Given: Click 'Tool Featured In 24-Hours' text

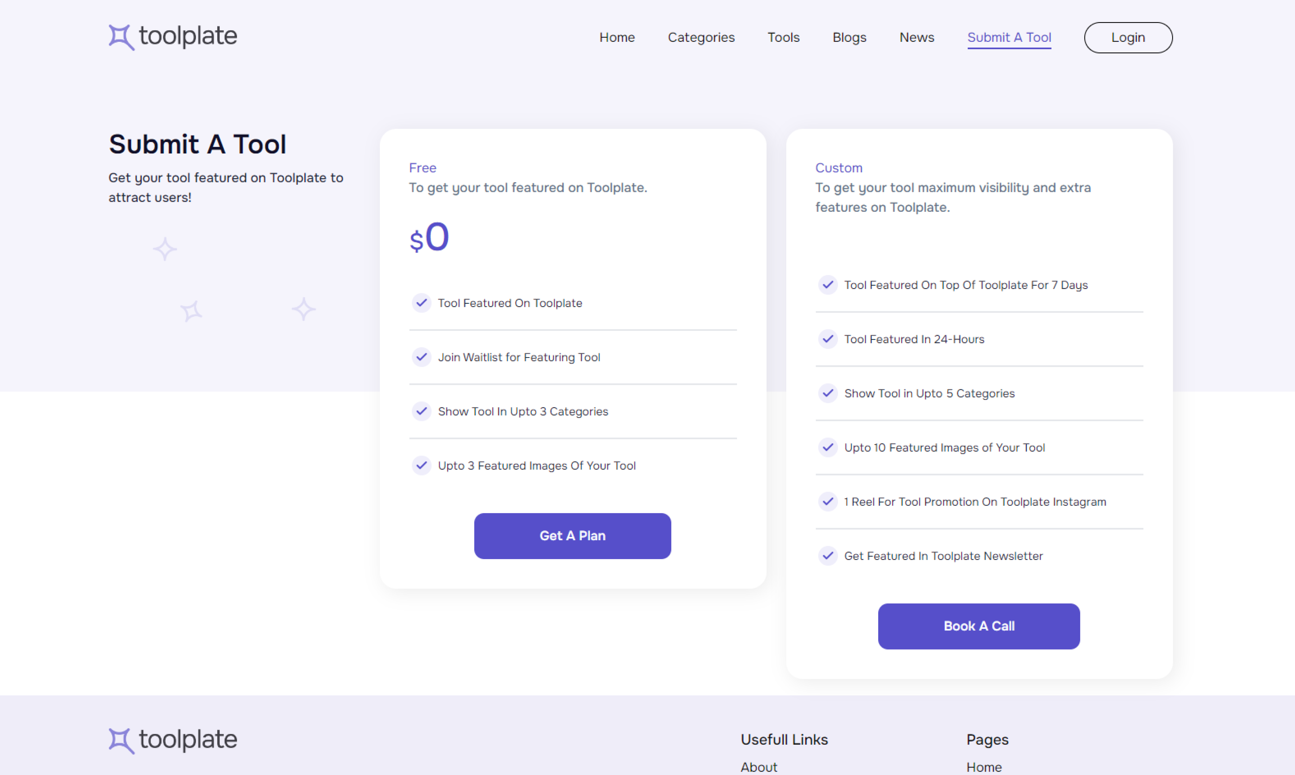Looking at the screenshot, I should click(x=914, y=340).
